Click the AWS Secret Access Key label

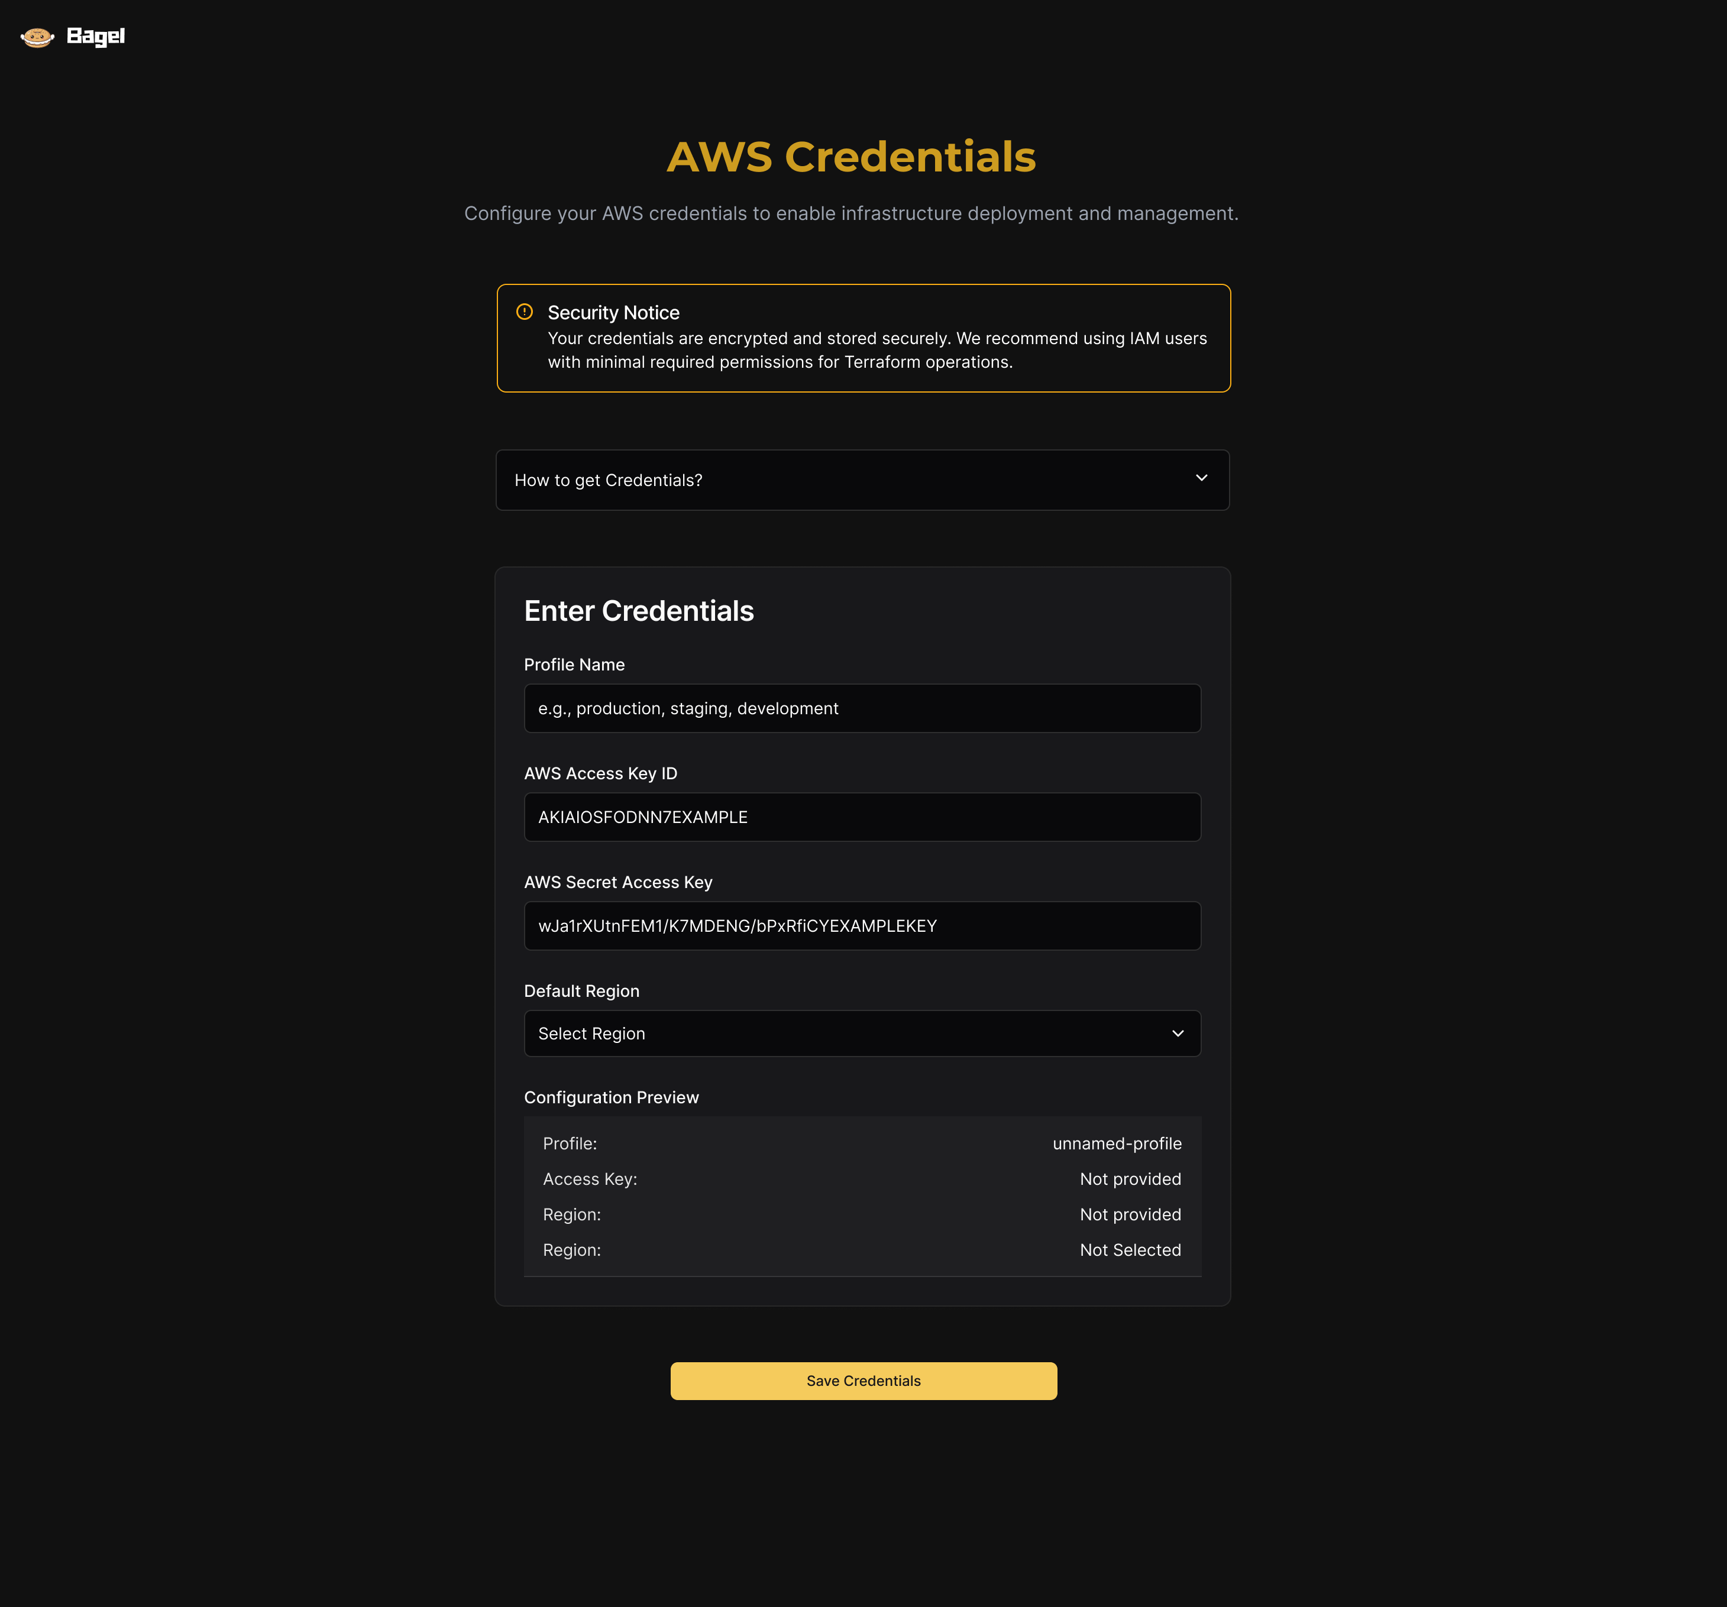[617, 883]
